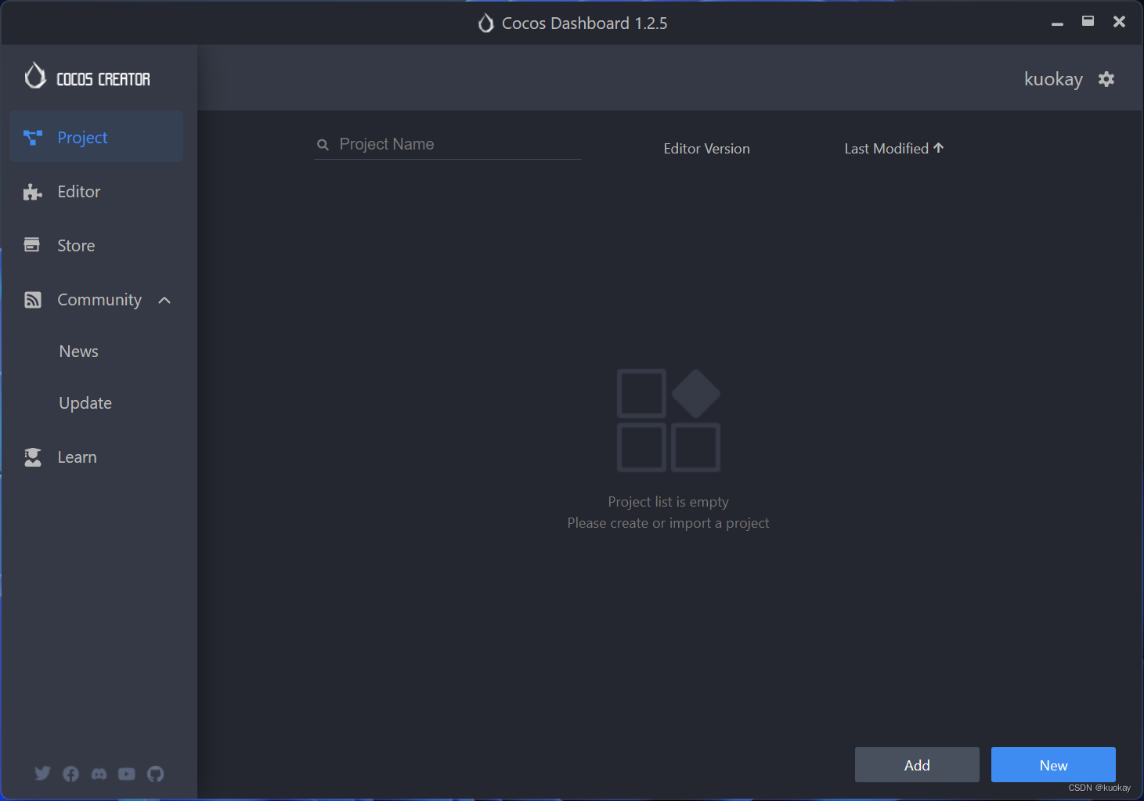Click the New button to create a project
This screenshot has width=1144, height=801.
click(1053, 765)
